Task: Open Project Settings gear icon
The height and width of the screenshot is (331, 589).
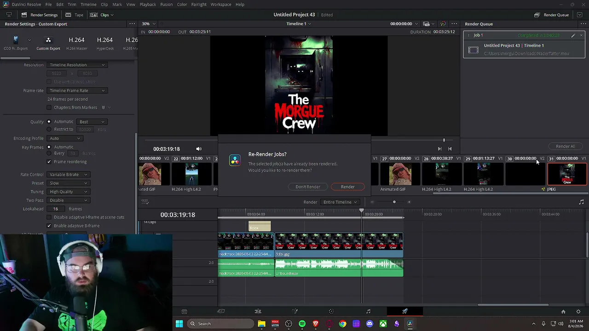Action: pyautogui.click(x=578, y=312)
